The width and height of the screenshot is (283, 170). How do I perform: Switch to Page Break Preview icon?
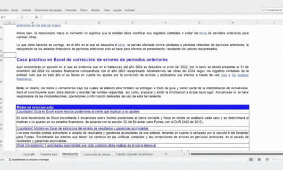(x=267, y=160)
